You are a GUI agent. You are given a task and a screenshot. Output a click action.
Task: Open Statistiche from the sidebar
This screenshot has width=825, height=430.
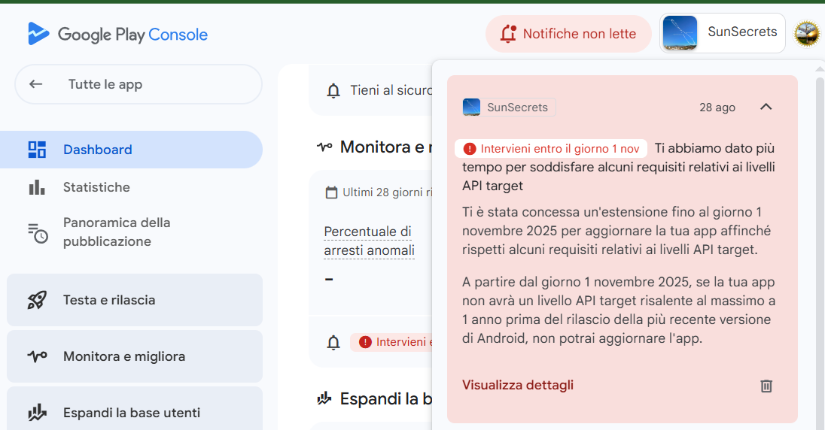coord(96,187)
